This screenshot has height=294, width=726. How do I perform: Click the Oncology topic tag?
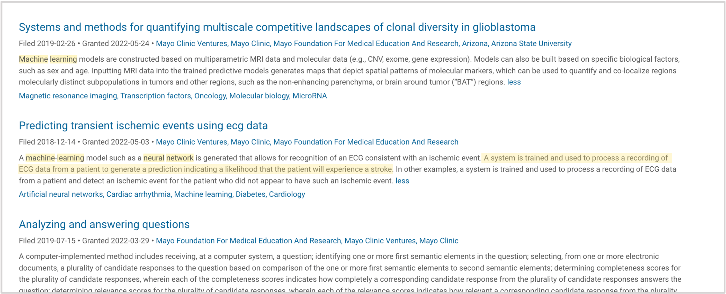tap(210, 96)
